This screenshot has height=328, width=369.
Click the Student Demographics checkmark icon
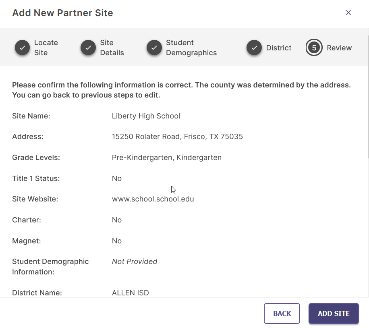point(154,48)
